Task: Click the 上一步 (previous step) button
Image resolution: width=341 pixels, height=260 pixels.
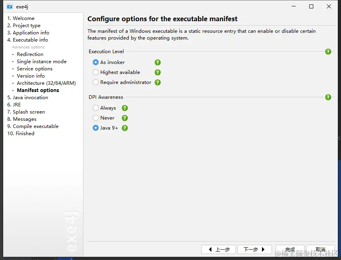Action: point(219,249)
